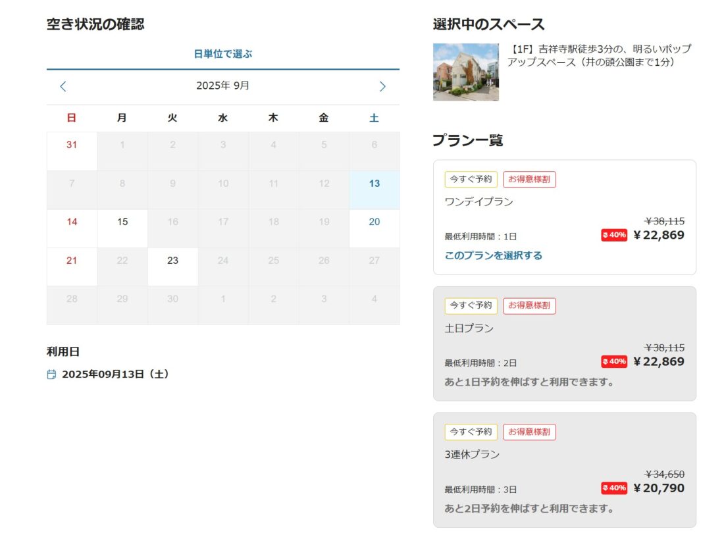This screenshot has height=537, width=724.
Task: Click the 40% discount badge on 土日プラン
Action: click(613, 361)
